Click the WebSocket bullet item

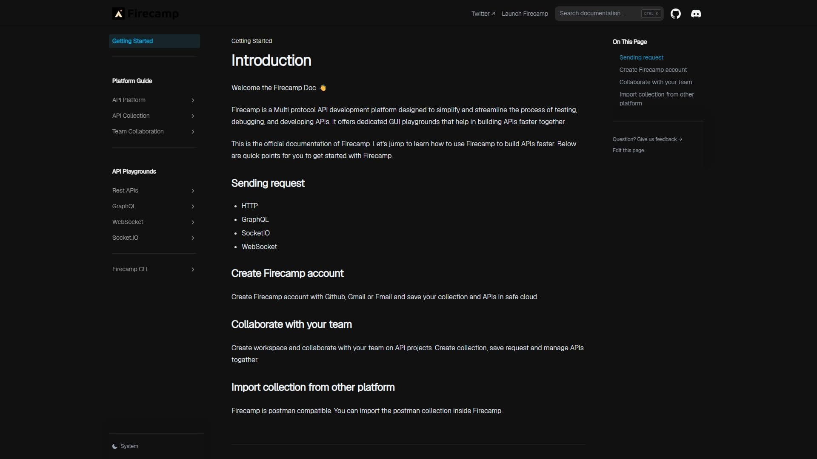[259, 246]
